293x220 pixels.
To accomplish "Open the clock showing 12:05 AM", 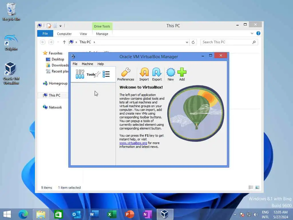I will [280, 215].
